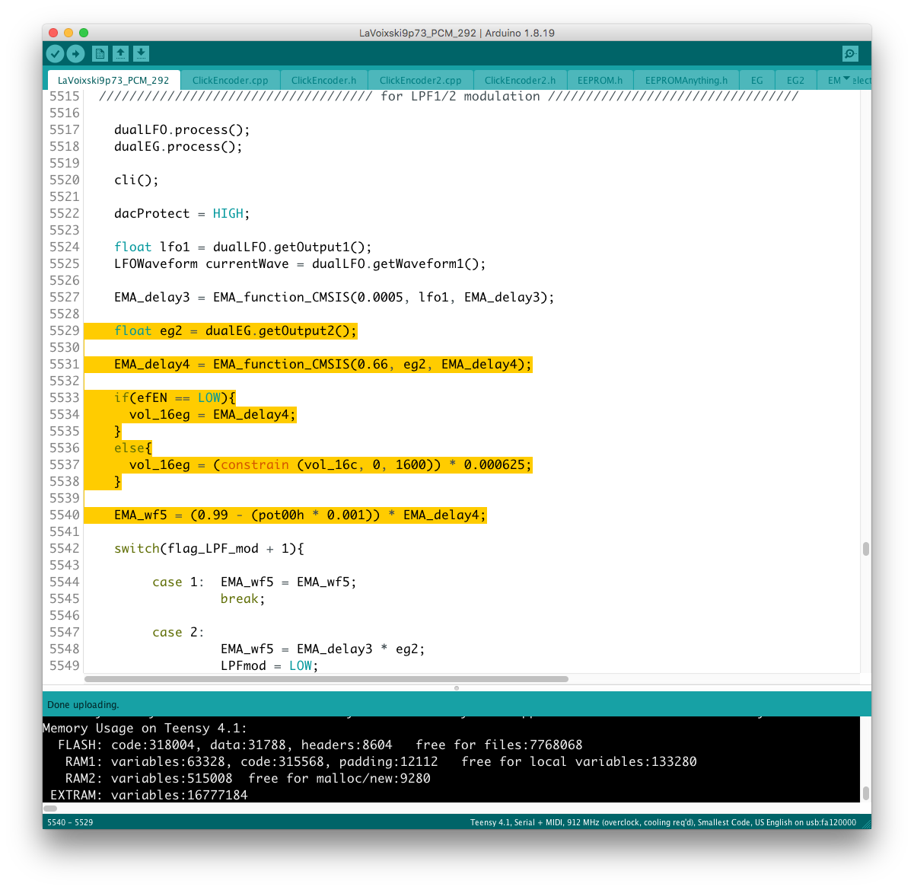914x890 pixels.
Task: Click the editor vertical scrollbar thumb
Action: tap(865, 549)
